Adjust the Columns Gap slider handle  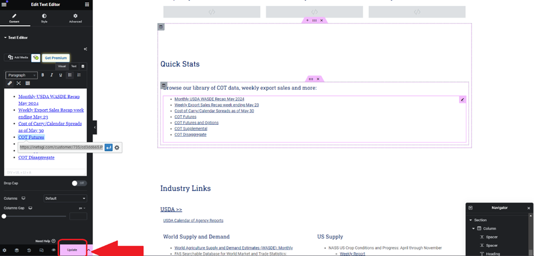point(4,216)
